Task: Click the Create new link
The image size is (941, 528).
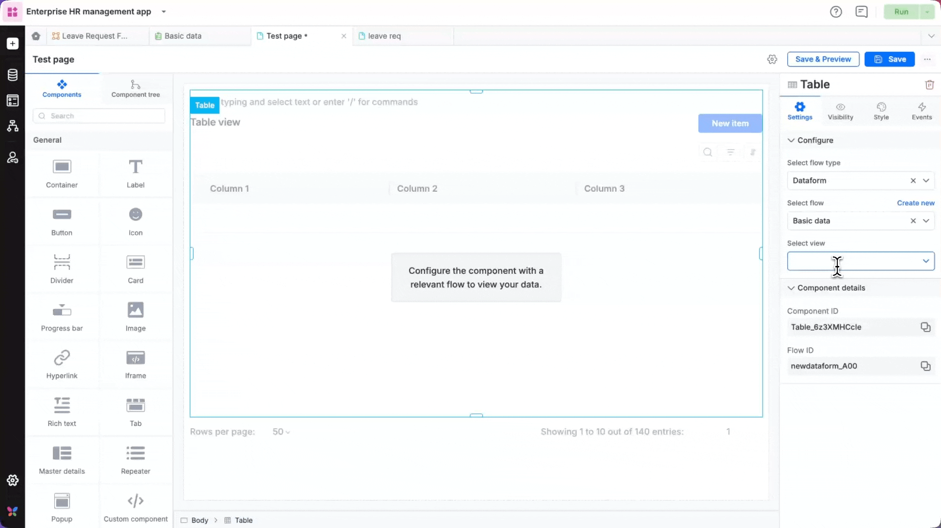Action: coord(915,203)
